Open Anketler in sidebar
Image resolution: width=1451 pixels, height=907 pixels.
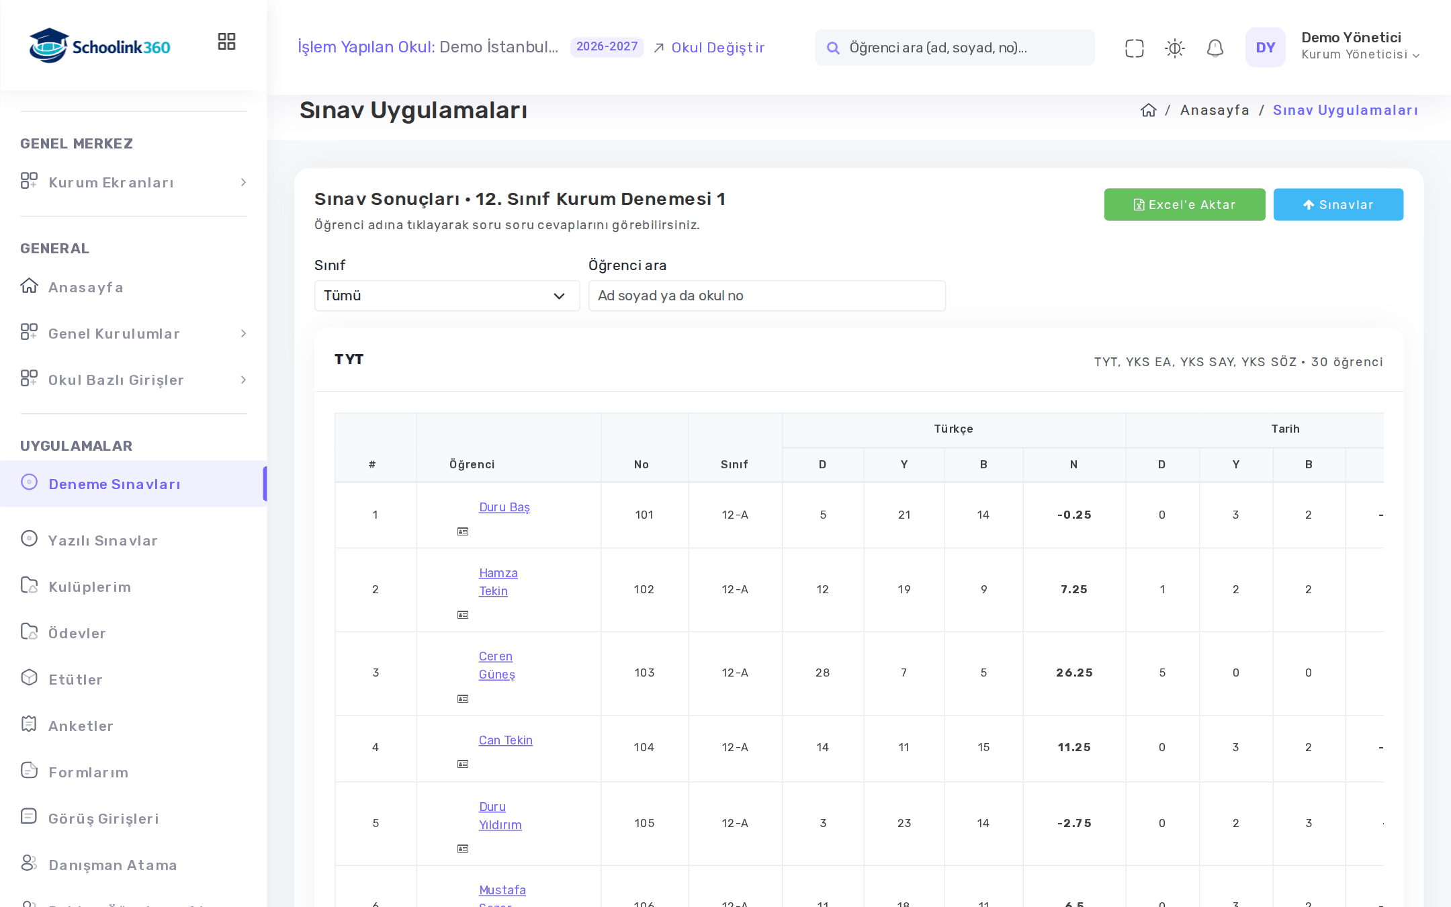point(134,726)
